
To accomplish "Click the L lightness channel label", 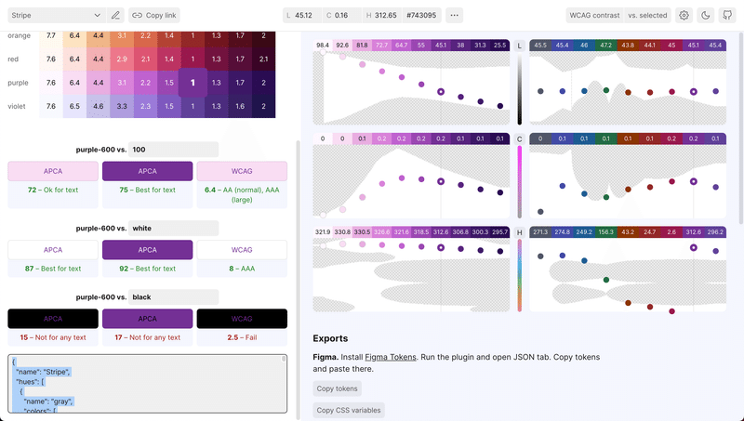I will (x=520, y=46).
